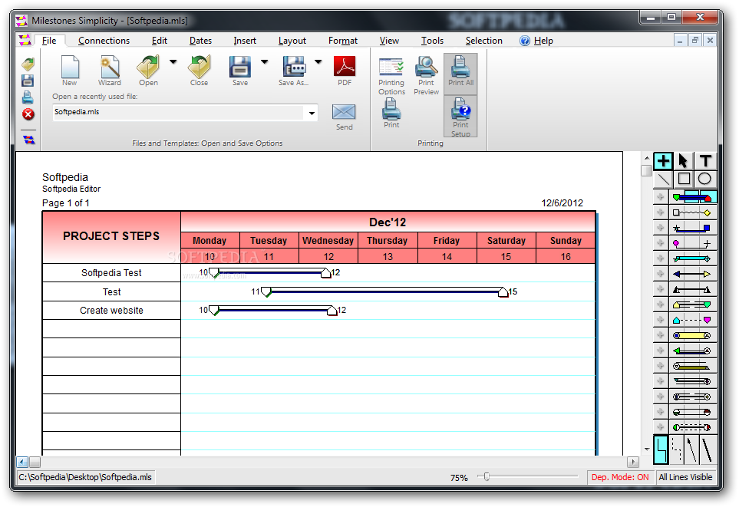Viewport: 739px width, 507px height.
Task: Click the small floppy save icon in the left sidebar
Action: 28,81
